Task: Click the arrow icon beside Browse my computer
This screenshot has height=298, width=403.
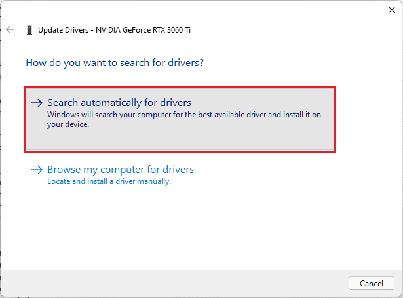Action: click(37, 170)
